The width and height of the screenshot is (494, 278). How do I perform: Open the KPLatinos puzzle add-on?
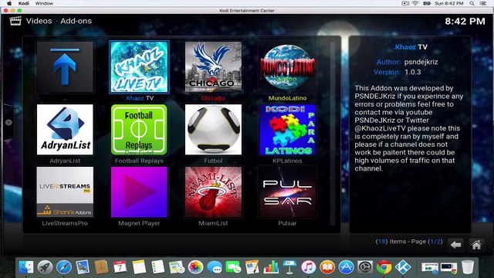coord(287,130)
